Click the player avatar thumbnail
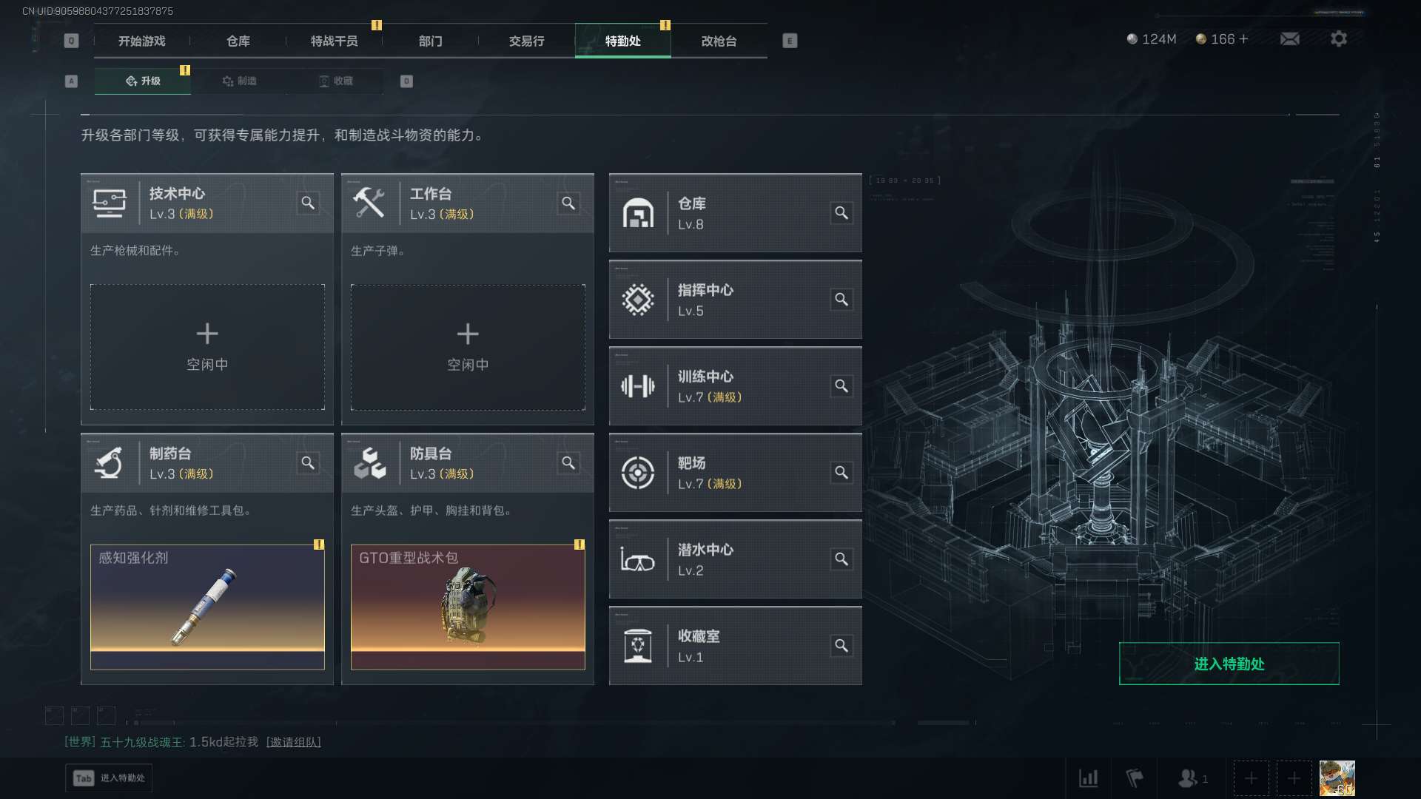This screenshot has width=1421, height=799. (x=1337, y=778)
